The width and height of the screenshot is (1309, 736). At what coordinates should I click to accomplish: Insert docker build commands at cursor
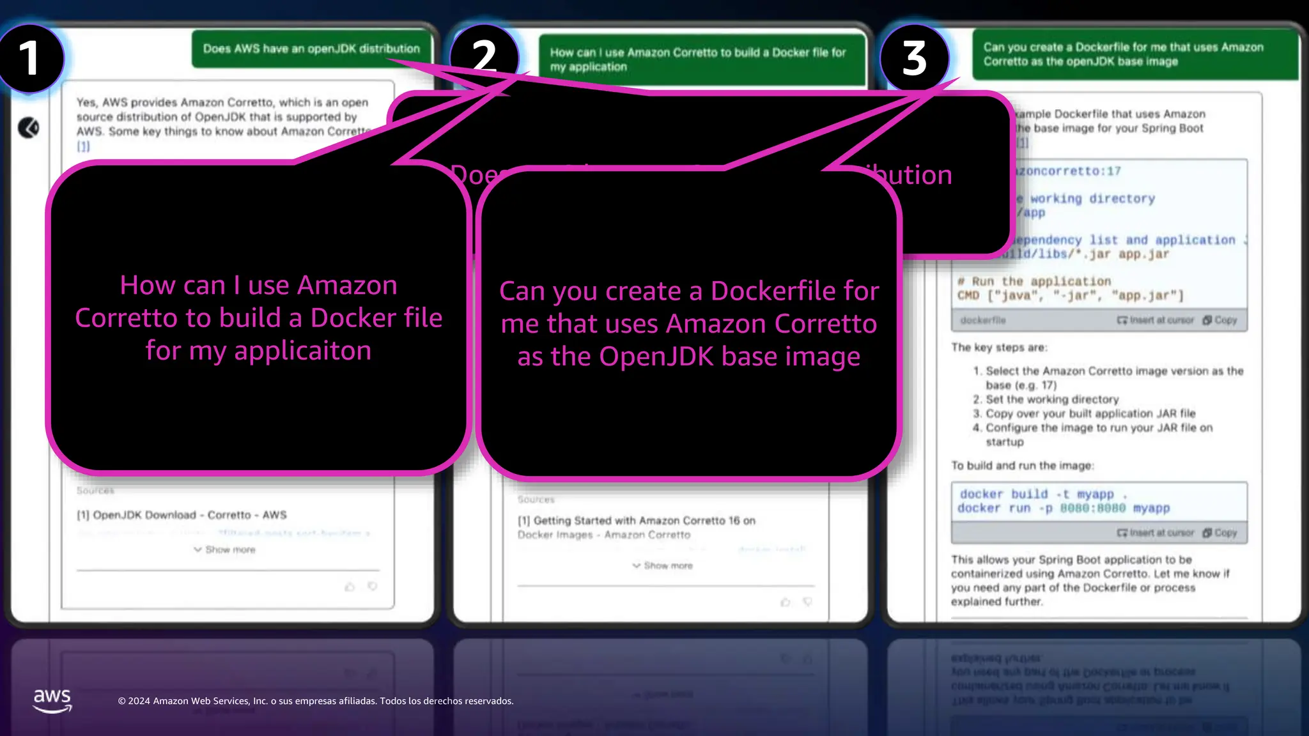(x=1155, y=533)
